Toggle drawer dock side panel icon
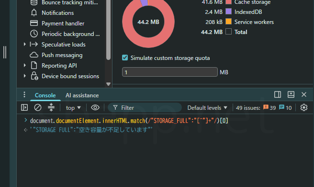The height and width of the screenshot is (187, 314). pyautogui.click(x=278, y=94)
